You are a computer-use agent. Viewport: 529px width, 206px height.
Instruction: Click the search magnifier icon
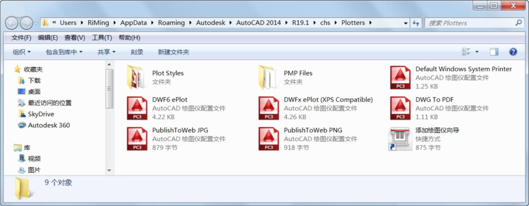click(518, 23)
